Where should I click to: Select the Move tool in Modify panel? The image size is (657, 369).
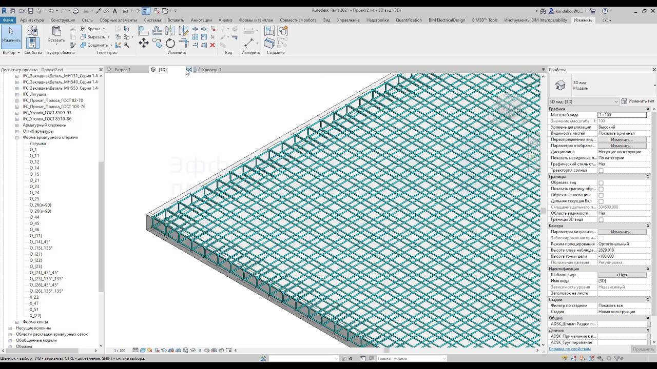click(144, 44)
